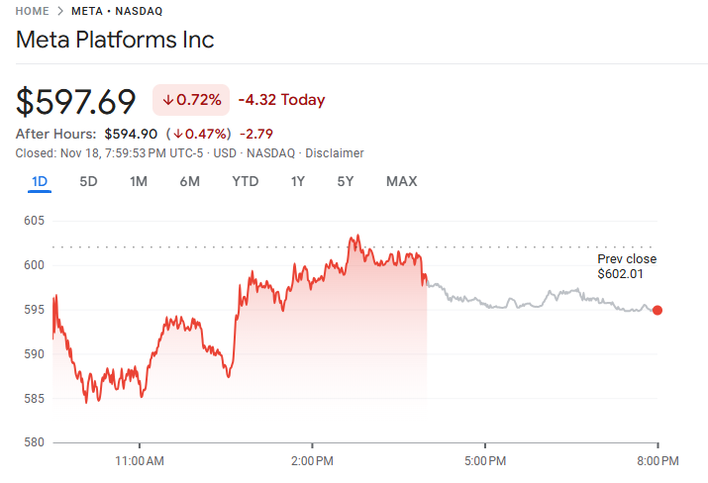Click the HOME breadcrumb link
Screen dimensions: 708x483
tap(34, 11)
